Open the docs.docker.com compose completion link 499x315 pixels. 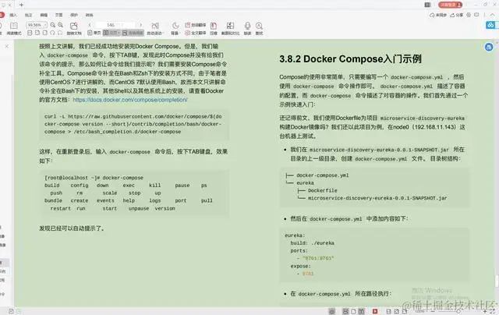(x=130, y=100)
